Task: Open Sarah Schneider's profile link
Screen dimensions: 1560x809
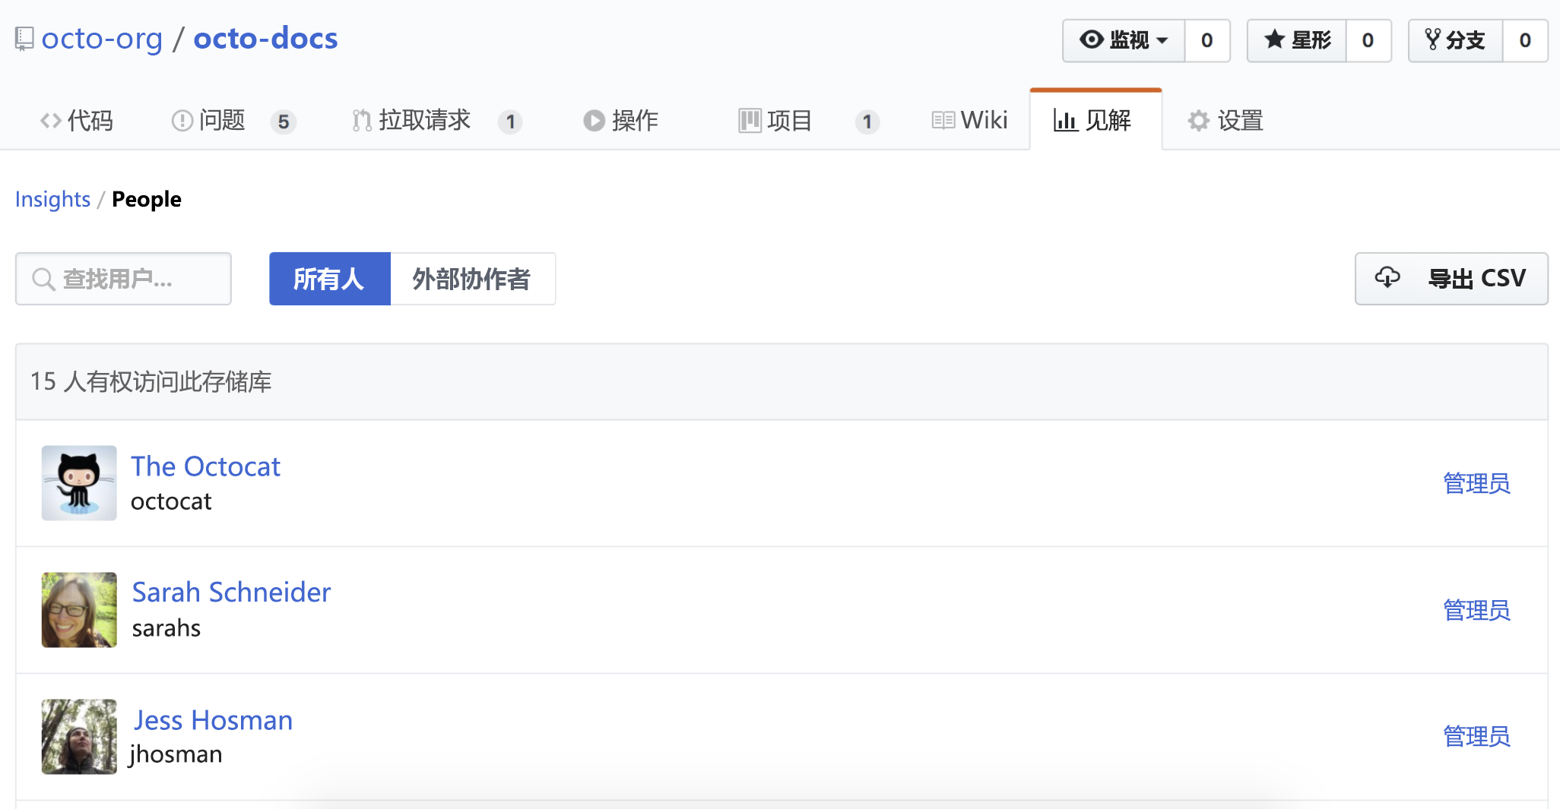Action: pos(231,592)
